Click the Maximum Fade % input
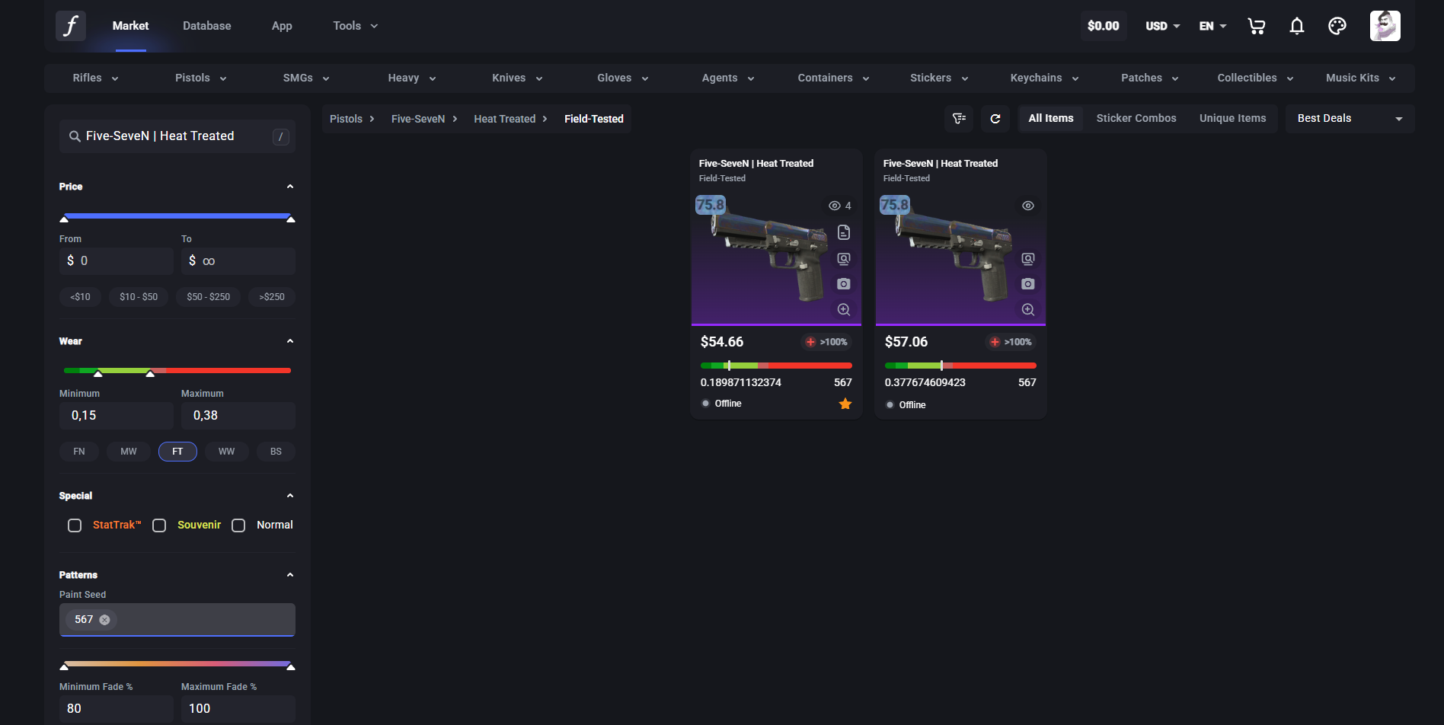The image size is (1444, 725). 238,709
